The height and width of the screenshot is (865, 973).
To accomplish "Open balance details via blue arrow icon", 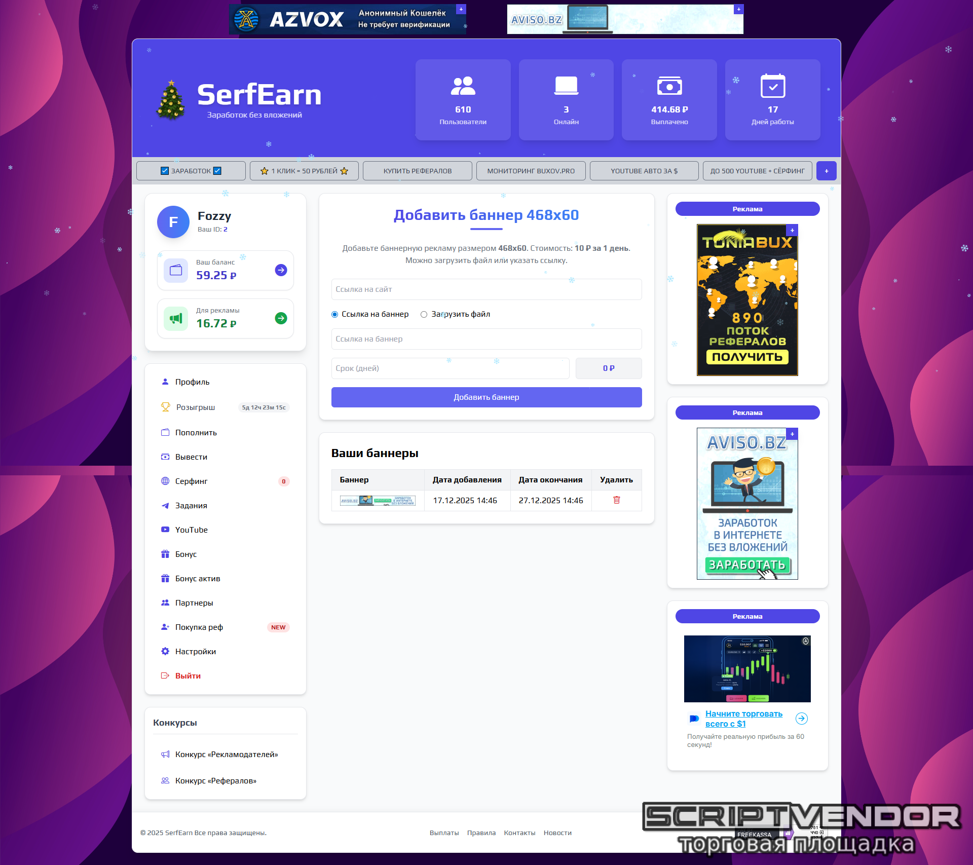I will pyautogui.click(x=281, y=270).
